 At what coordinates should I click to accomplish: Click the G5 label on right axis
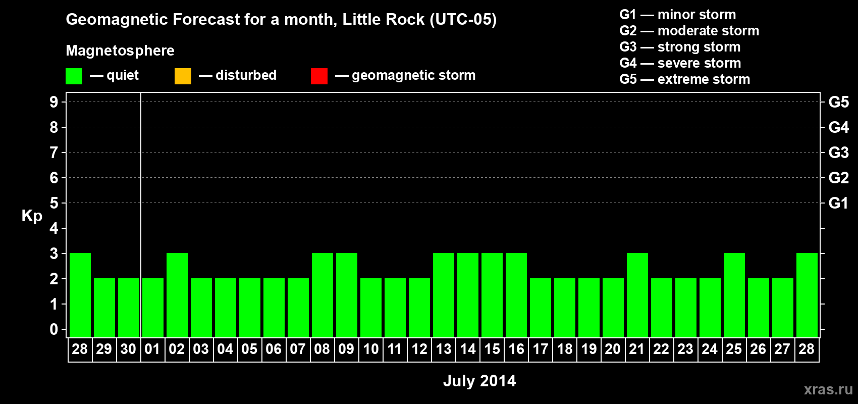click(x=838, y=102)
